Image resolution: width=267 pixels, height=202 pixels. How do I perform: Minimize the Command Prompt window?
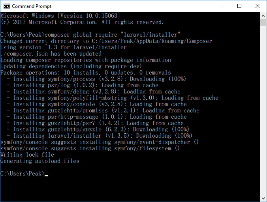click(x=222, y=6)
